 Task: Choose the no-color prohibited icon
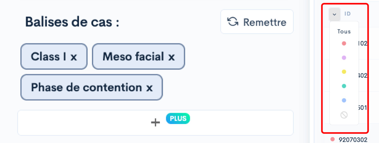click(x=344, y=115)
